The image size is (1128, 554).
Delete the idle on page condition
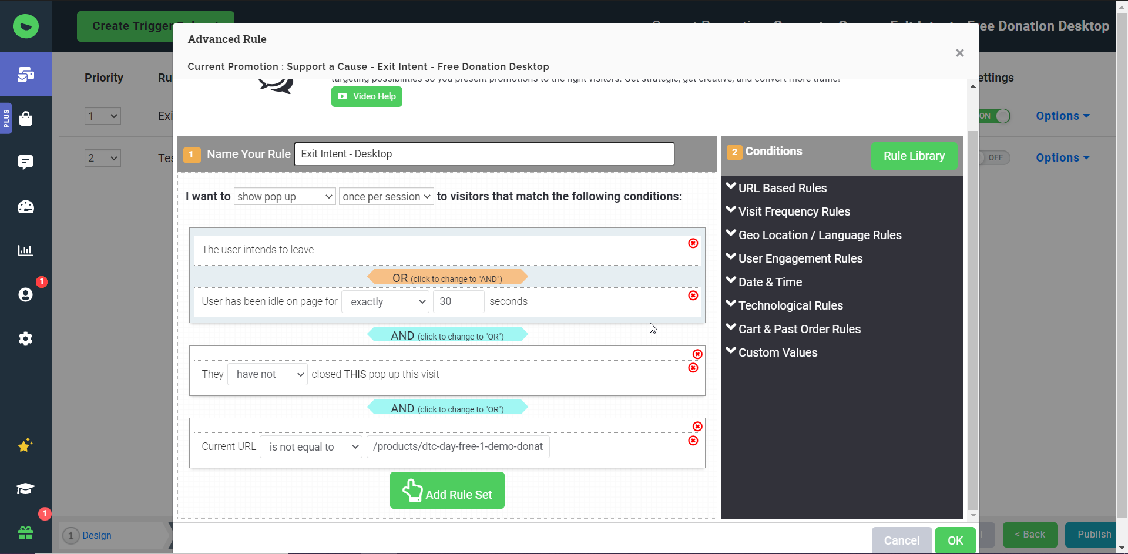[693, 296]
